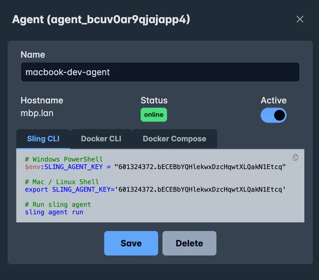Click the '# Run sling agent' comment

58,204
